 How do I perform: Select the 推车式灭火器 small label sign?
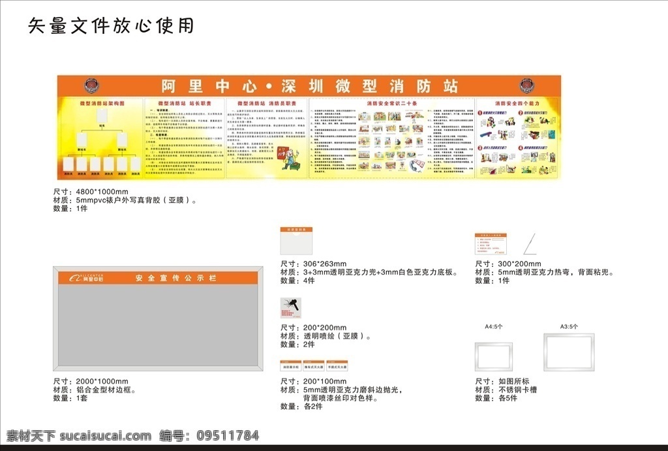tap(314, 365)
